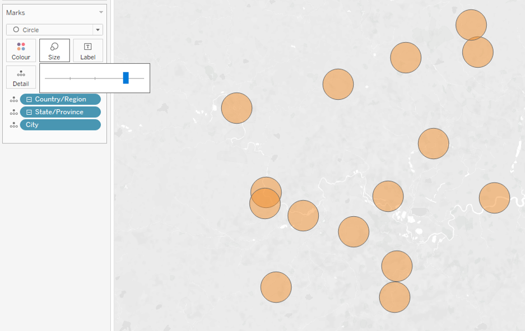Select the westernmost circle mark on the map

(x=236, y=108)
